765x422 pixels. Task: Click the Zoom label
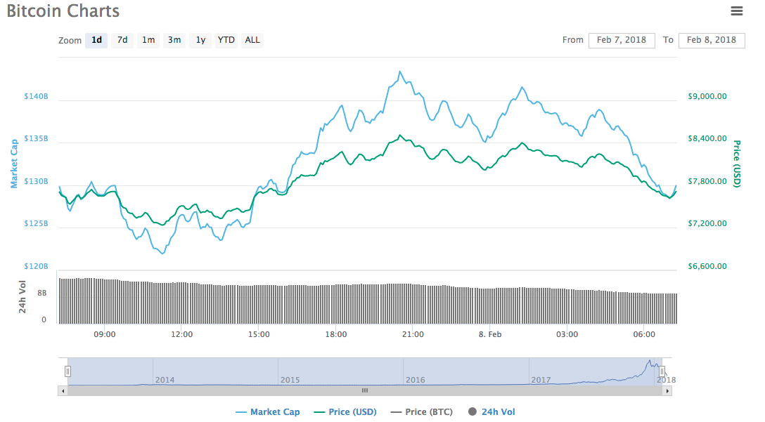pyautogui.click(x=70, y=41)
